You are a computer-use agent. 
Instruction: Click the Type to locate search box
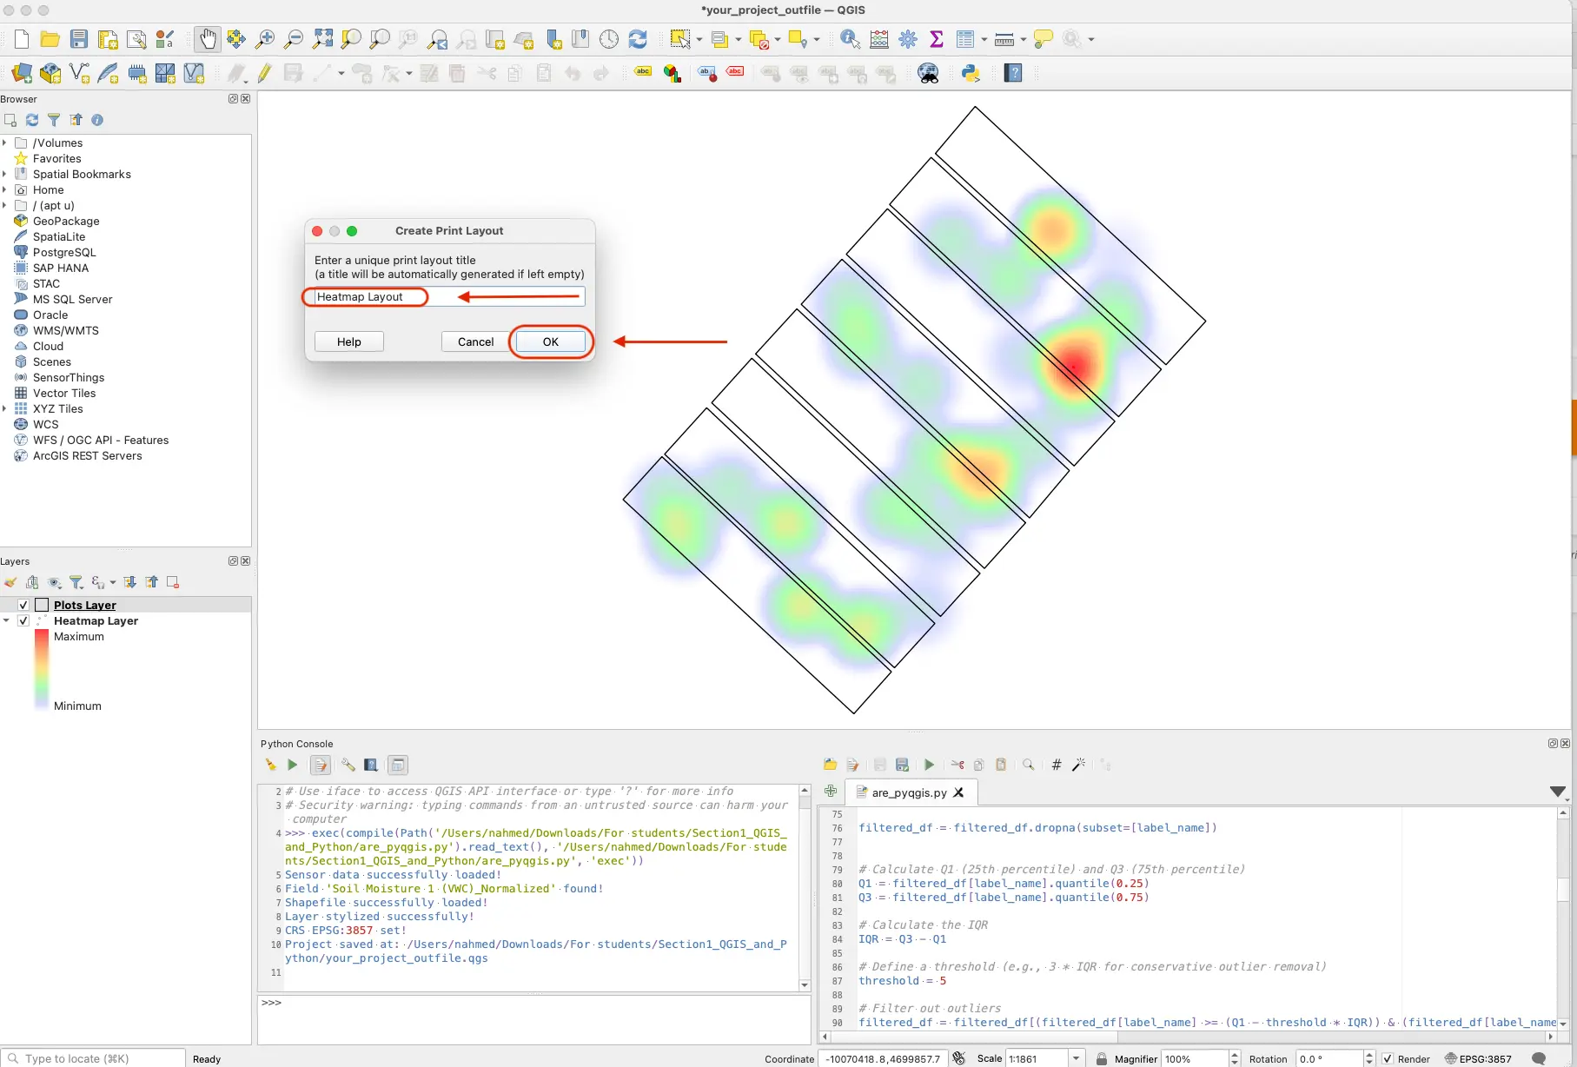[93, 1058]
